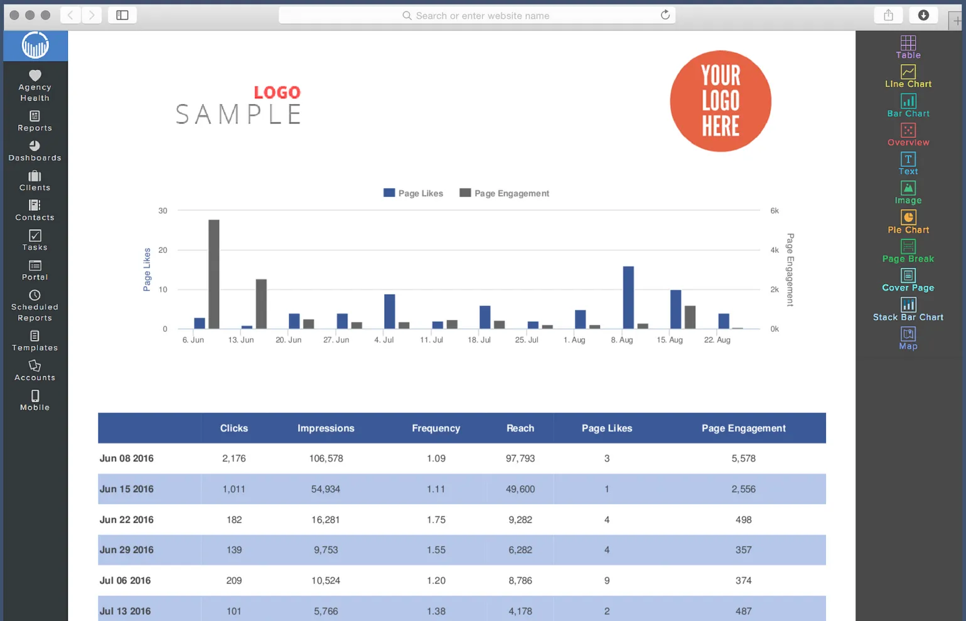The image size is (966, 621).
Task: Hide the Page Likes series via legend
Action: click(x=413, y=193)
